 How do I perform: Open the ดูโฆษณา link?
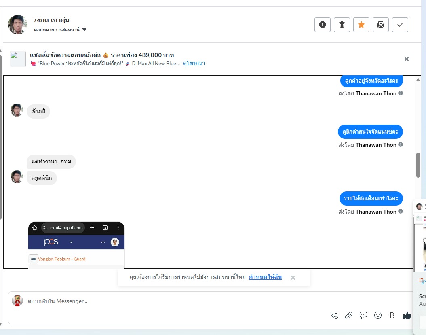point(194,64)
